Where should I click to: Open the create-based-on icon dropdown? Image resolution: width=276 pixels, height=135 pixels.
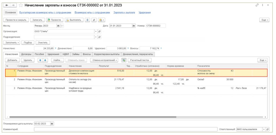[101, 20]
